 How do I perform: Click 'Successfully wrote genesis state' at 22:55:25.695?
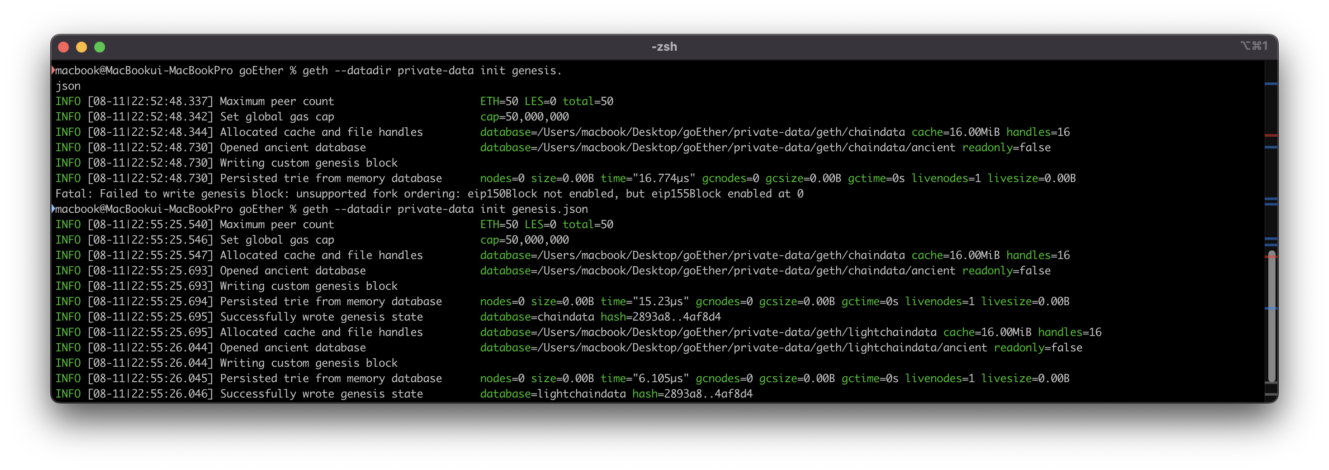[x=321, y=317]
